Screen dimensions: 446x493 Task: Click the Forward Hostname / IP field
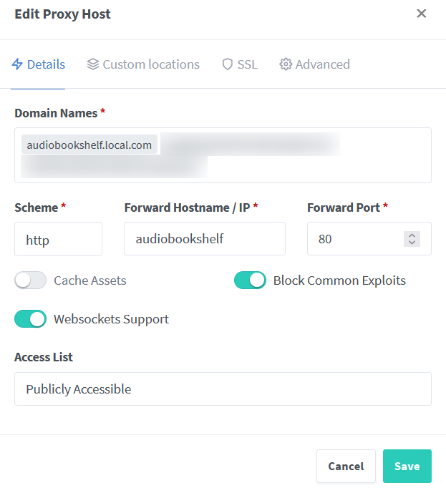coord(205,239)
